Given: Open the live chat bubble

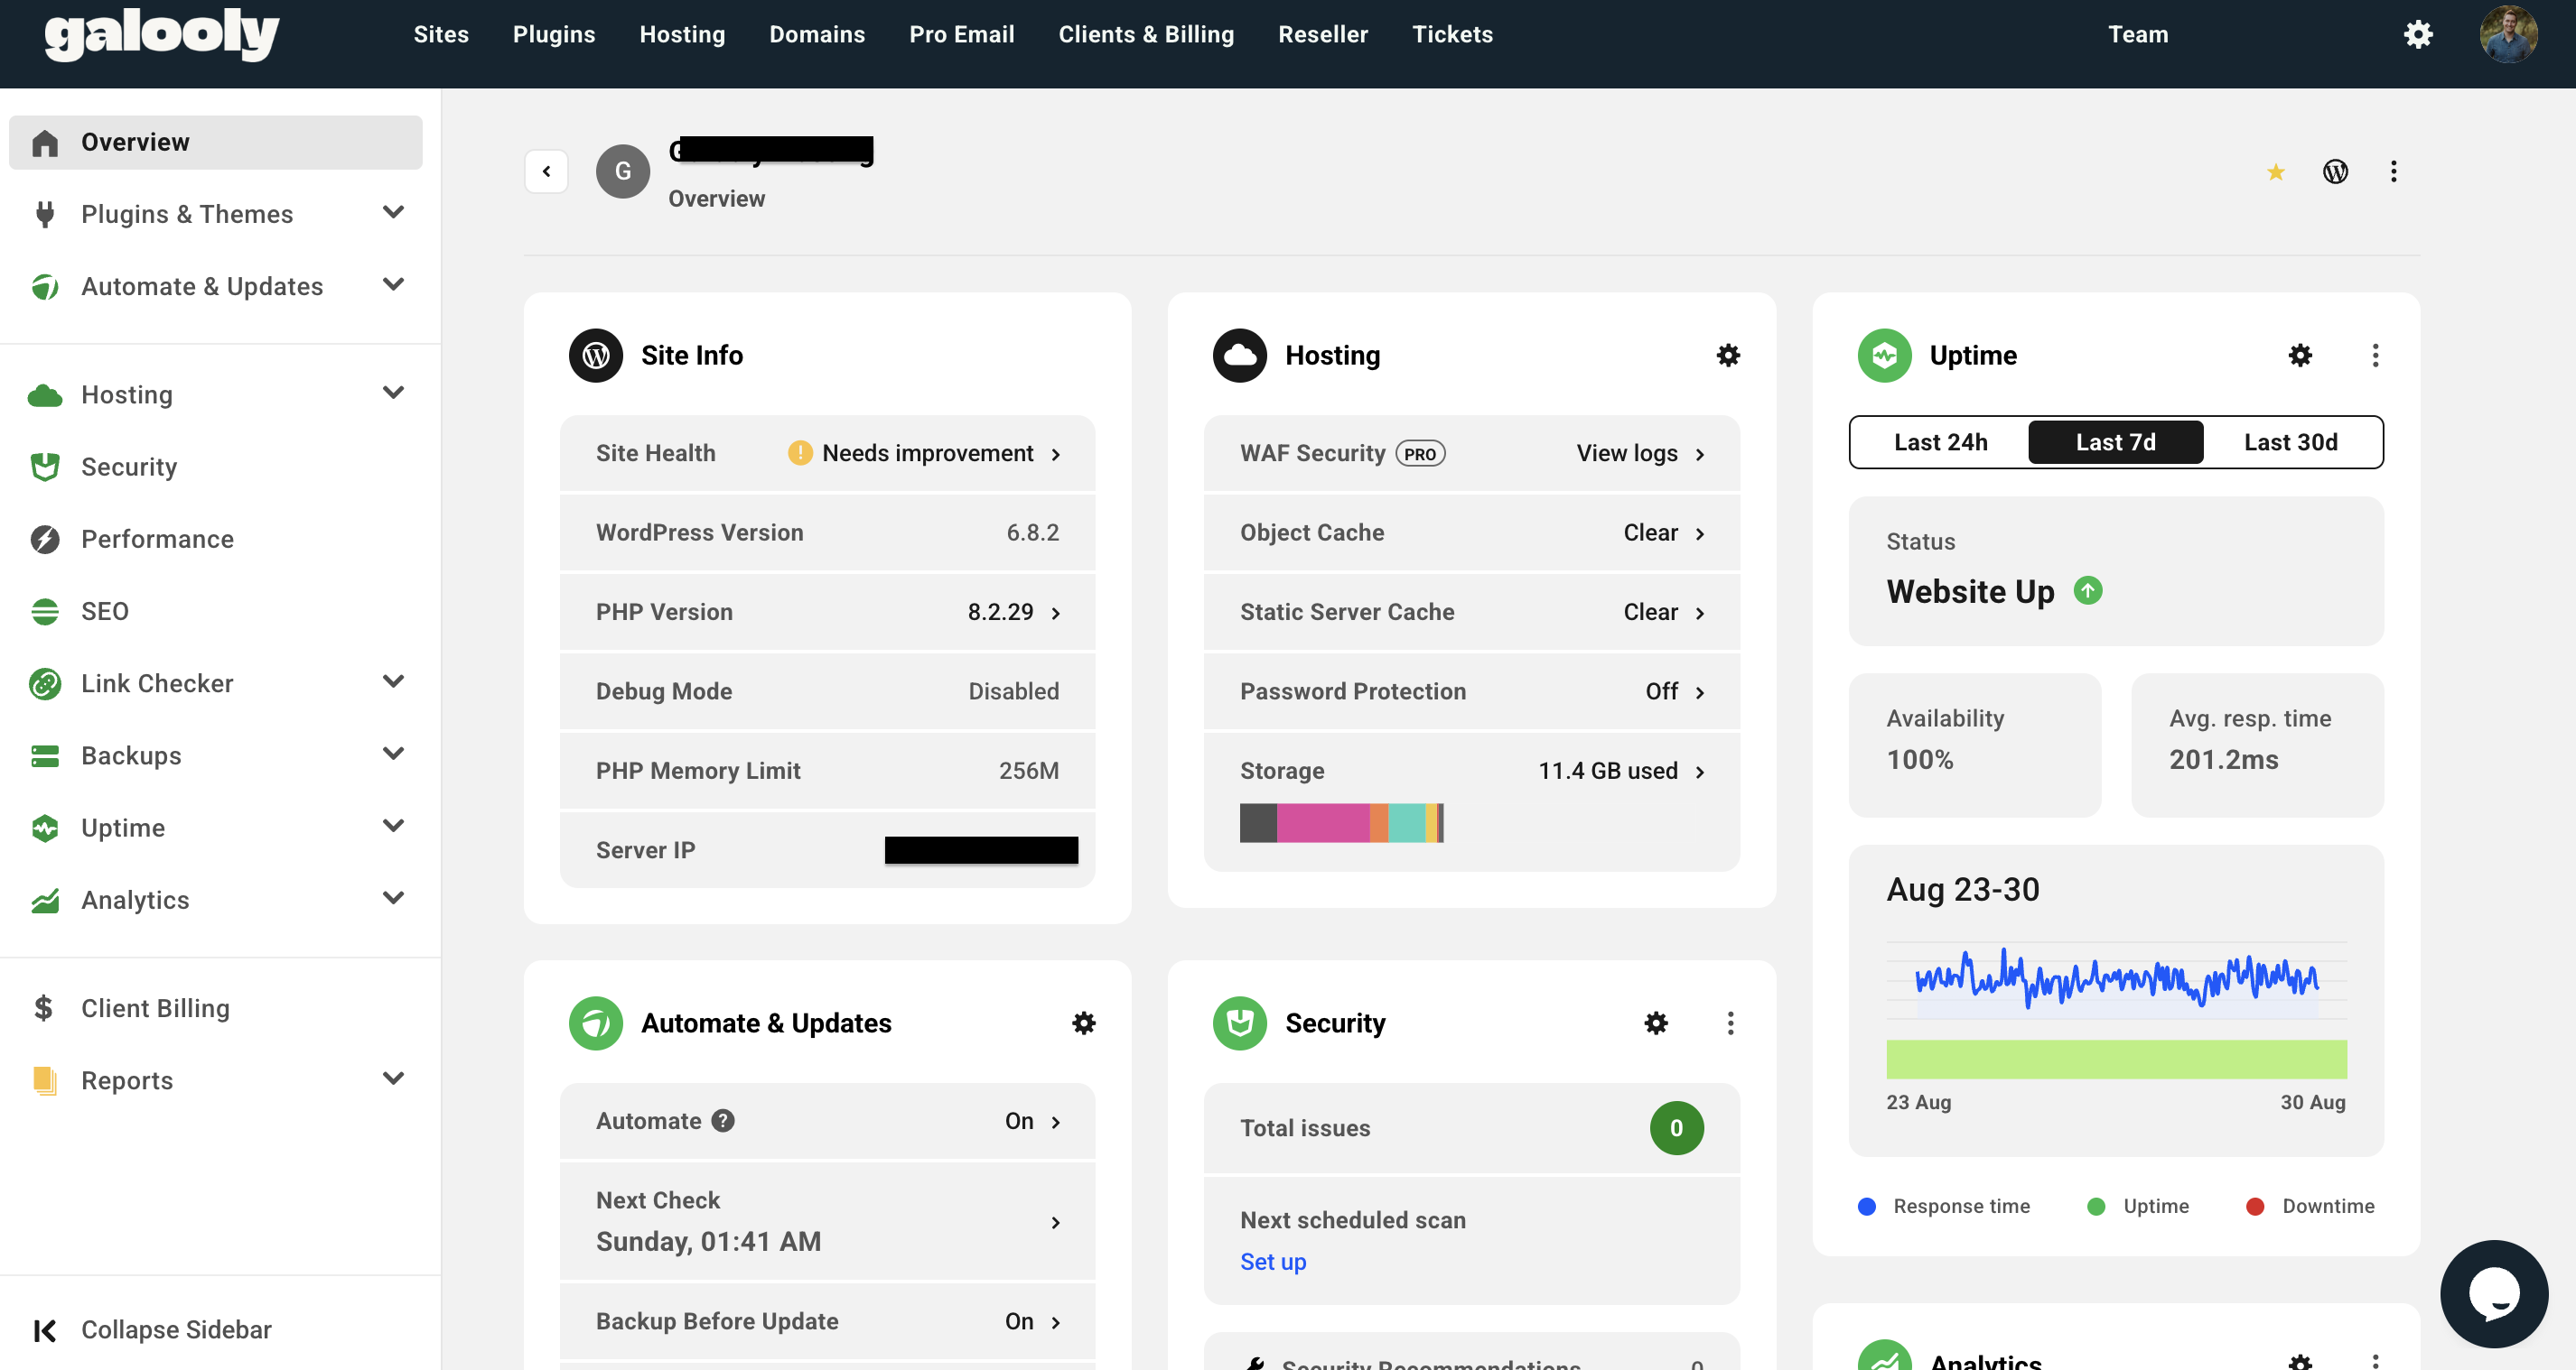Looking at the screenshot, I should (x=2494, y=1293).
